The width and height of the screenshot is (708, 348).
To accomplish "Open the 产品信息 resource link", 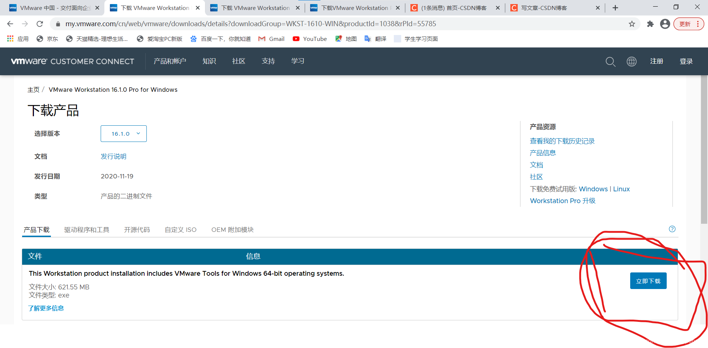I will pos(543,153).
